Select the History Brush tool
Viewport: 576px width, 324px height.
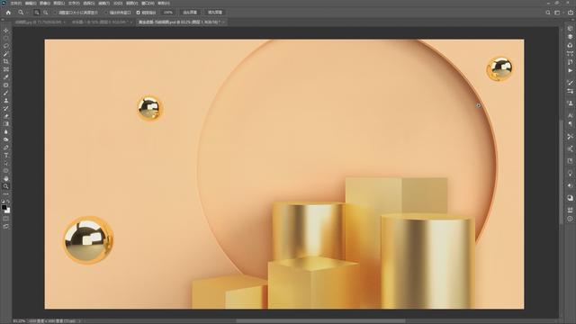coord(6,108)
